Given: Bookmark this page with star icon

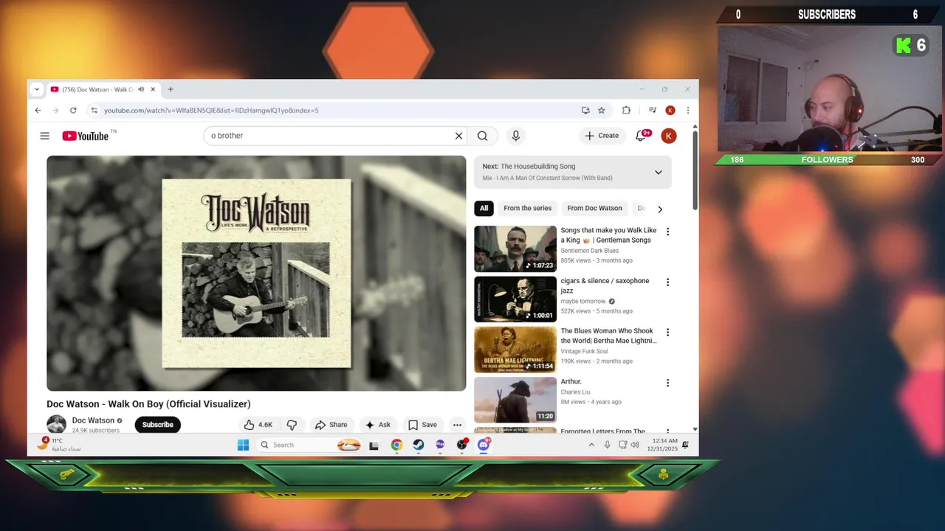Looking at the screenshot, I should pyautogui.click(x=602, y=111).
